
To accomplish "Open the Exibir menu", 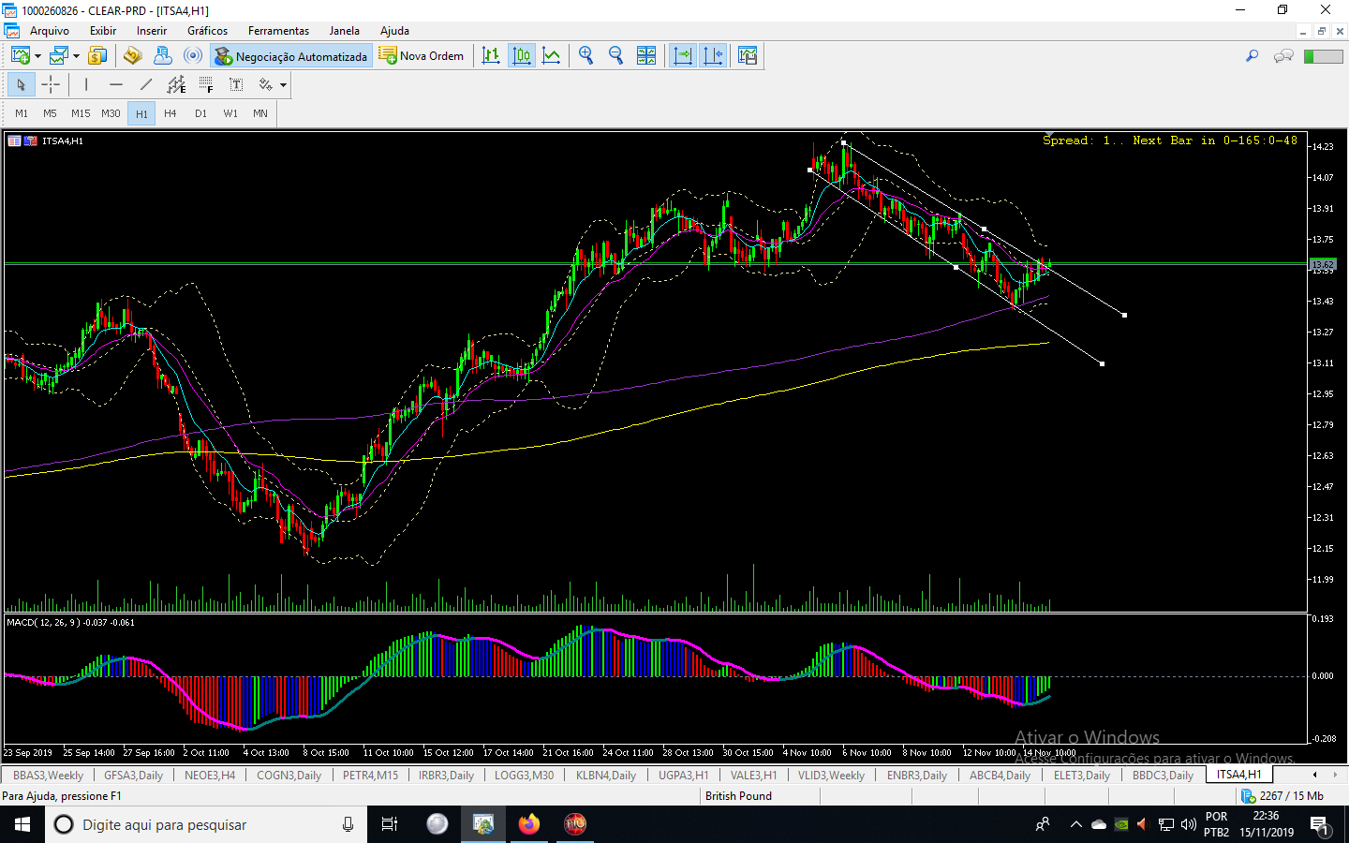I will pos(103,31).
